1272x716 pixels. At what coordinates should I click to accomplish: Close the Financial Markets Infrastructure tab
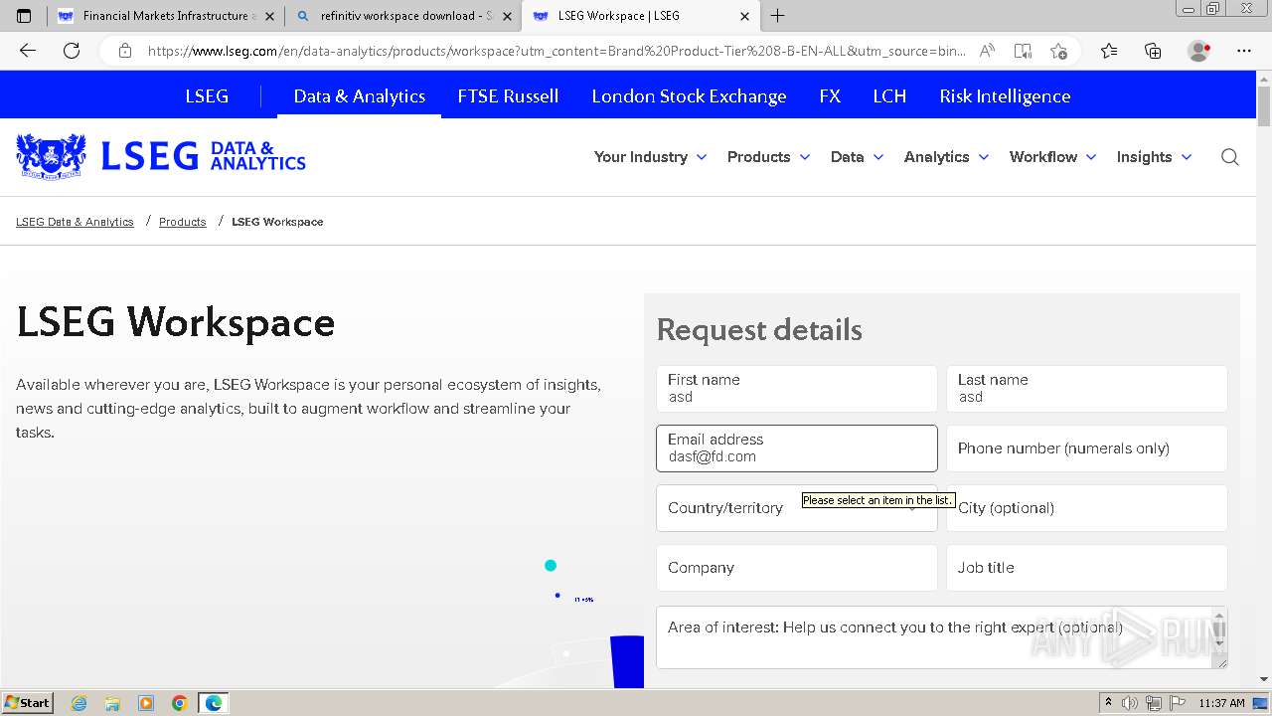point(269,16)
